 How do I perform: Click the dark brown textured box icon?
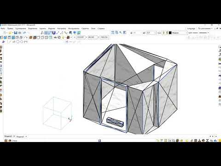point(35,37)
